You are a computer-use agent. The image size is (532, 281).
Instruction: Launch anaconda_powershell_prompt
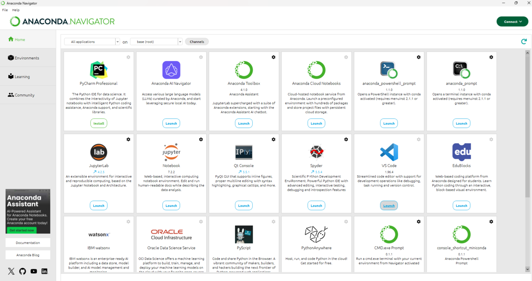[x=389, y=123]
